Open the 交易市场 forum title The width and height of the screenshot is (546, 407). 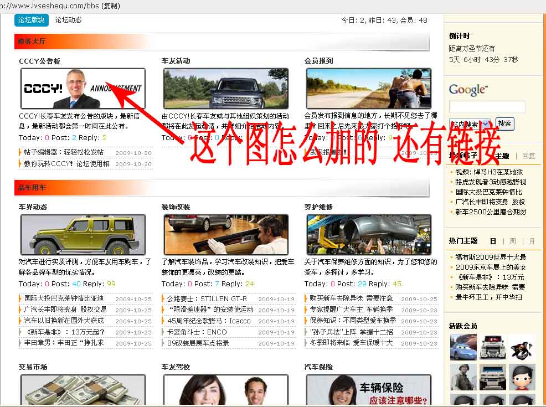[33, 367]
